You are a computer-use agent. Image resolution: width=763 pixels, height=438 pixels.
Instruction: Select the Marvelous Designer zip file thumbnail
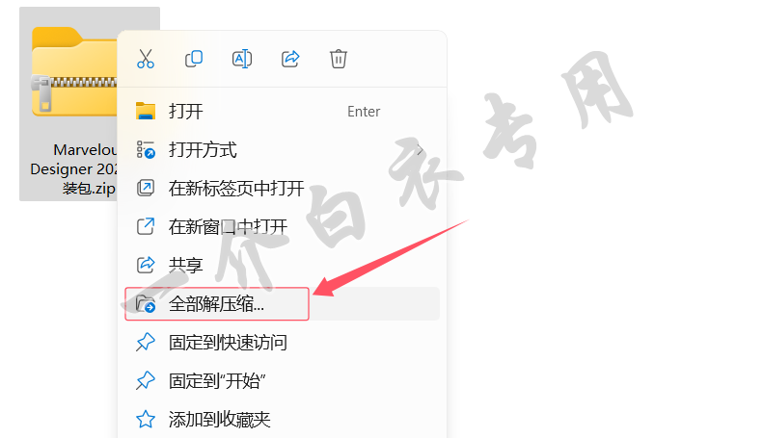pyautogui.click(x=74, y=72)
